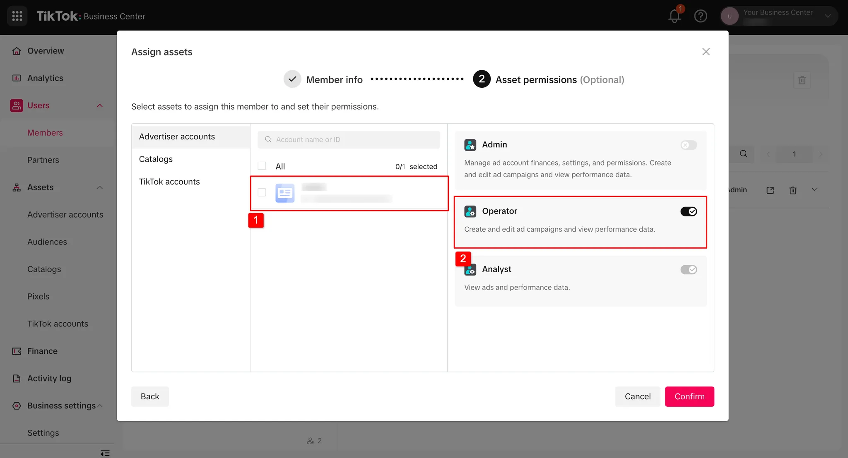Open the app launcher grid icon
This screenshot has height=458, width=848.
pos(17,16)
